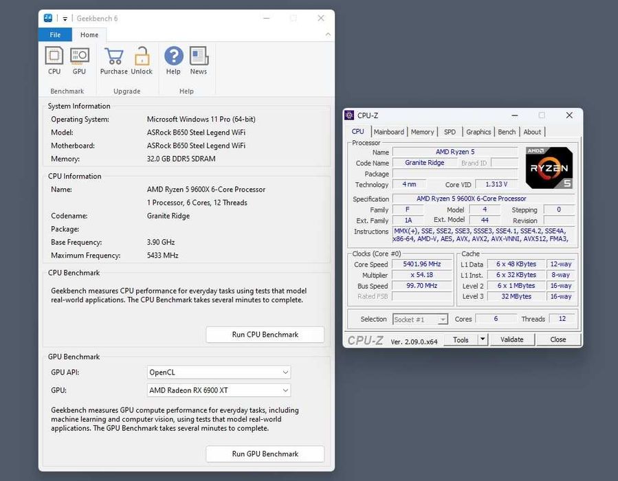
Task: Click Run CPU Benchmark button
Action: click(x=265, y=335)
